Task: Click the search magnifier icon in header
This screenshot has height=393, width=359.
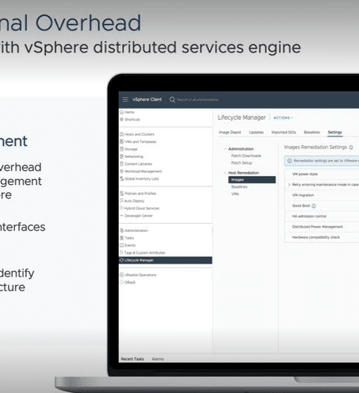Action: (x=172, y=100)
